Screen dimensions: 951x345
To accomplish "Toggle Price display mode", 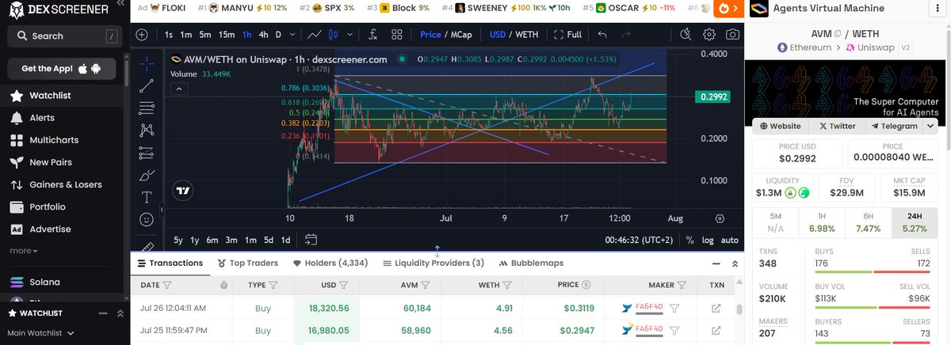I will click(430, 35).
